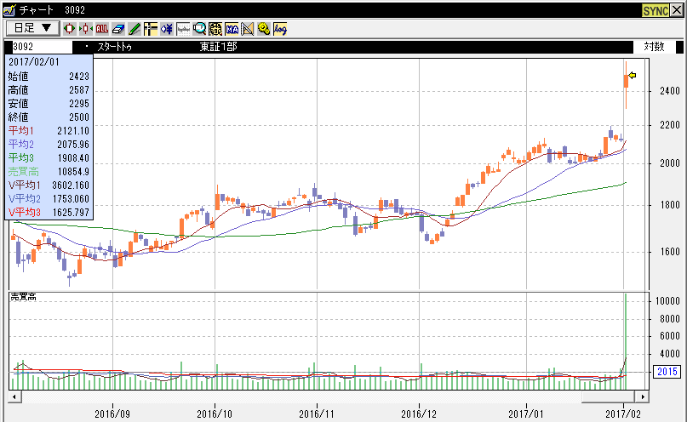Toggle the yellow SYNC button
This screenshot has height=422, width=687.
coord(655,9)
